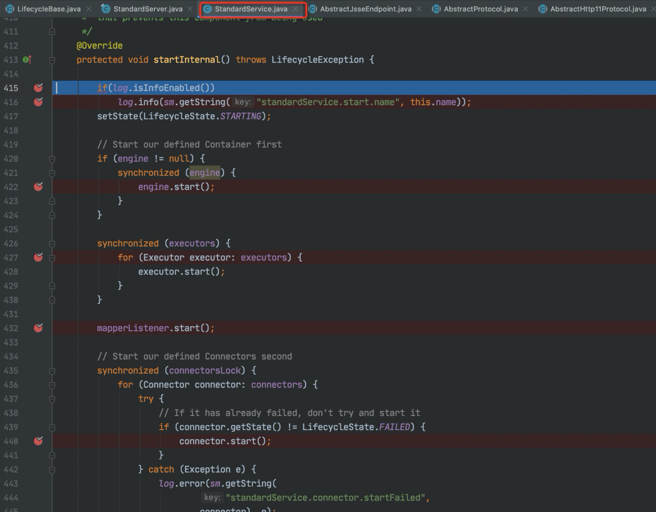Click the class icon on StandardService.java tab
The image size is (656, 512).
coord(207,9)
